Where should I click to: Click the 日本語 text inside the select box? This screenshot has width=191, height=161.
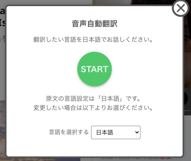[104, 132]
